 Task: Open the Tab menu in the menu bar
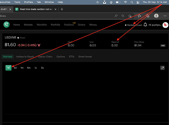[39, 2]
